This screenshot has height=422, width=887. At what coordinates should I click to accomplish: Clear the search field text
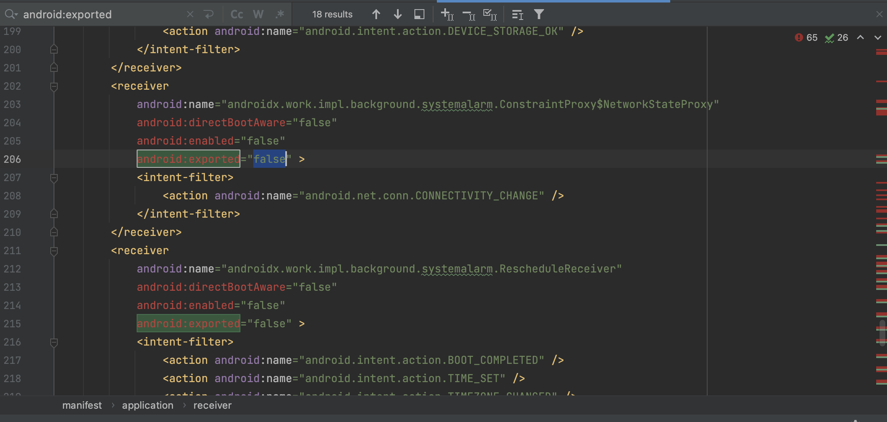[x=190, y=15]
